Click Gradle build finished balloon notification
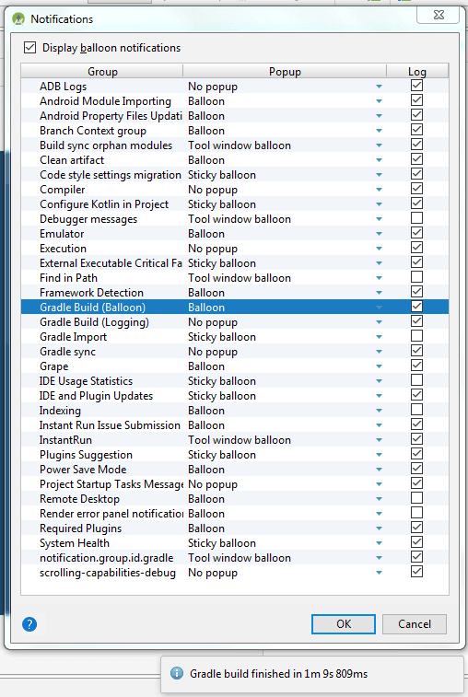 (x=311, y=674)
